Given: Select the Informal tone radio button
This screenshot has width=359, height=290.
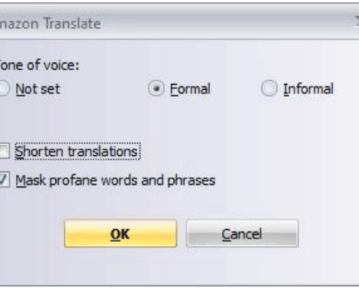Looking at the screenshot, I should point(269,88).
